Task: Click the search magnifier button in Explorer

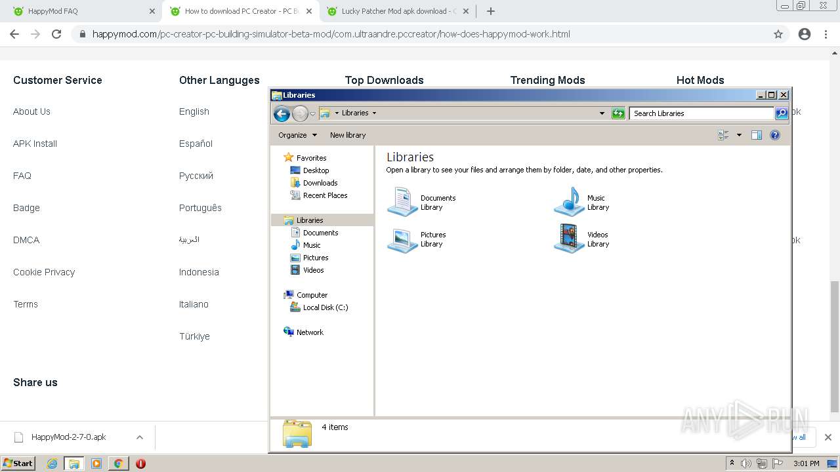Action: [782, 113]
